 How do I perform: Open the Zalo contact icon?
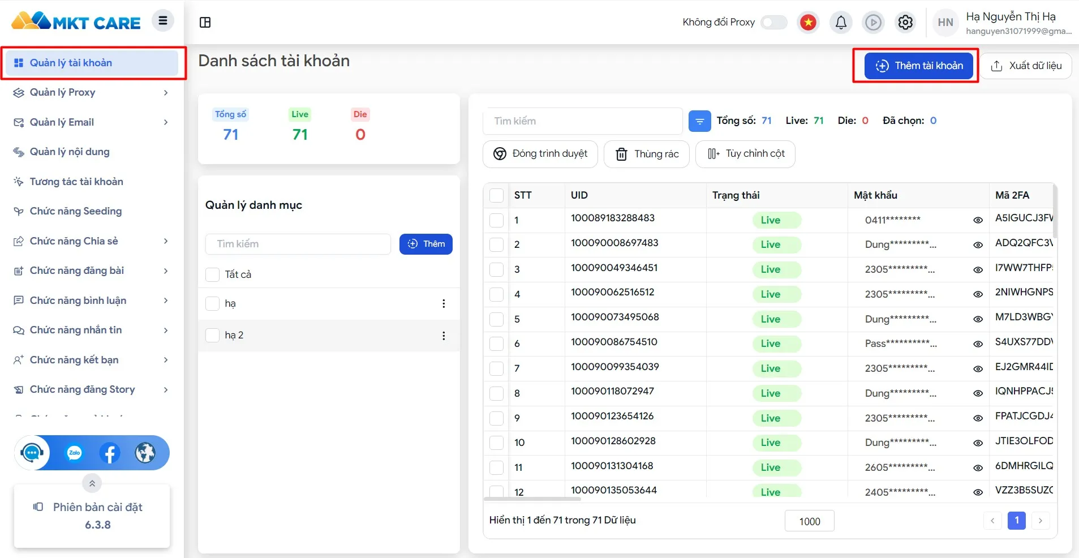click(x=74, y=453)
